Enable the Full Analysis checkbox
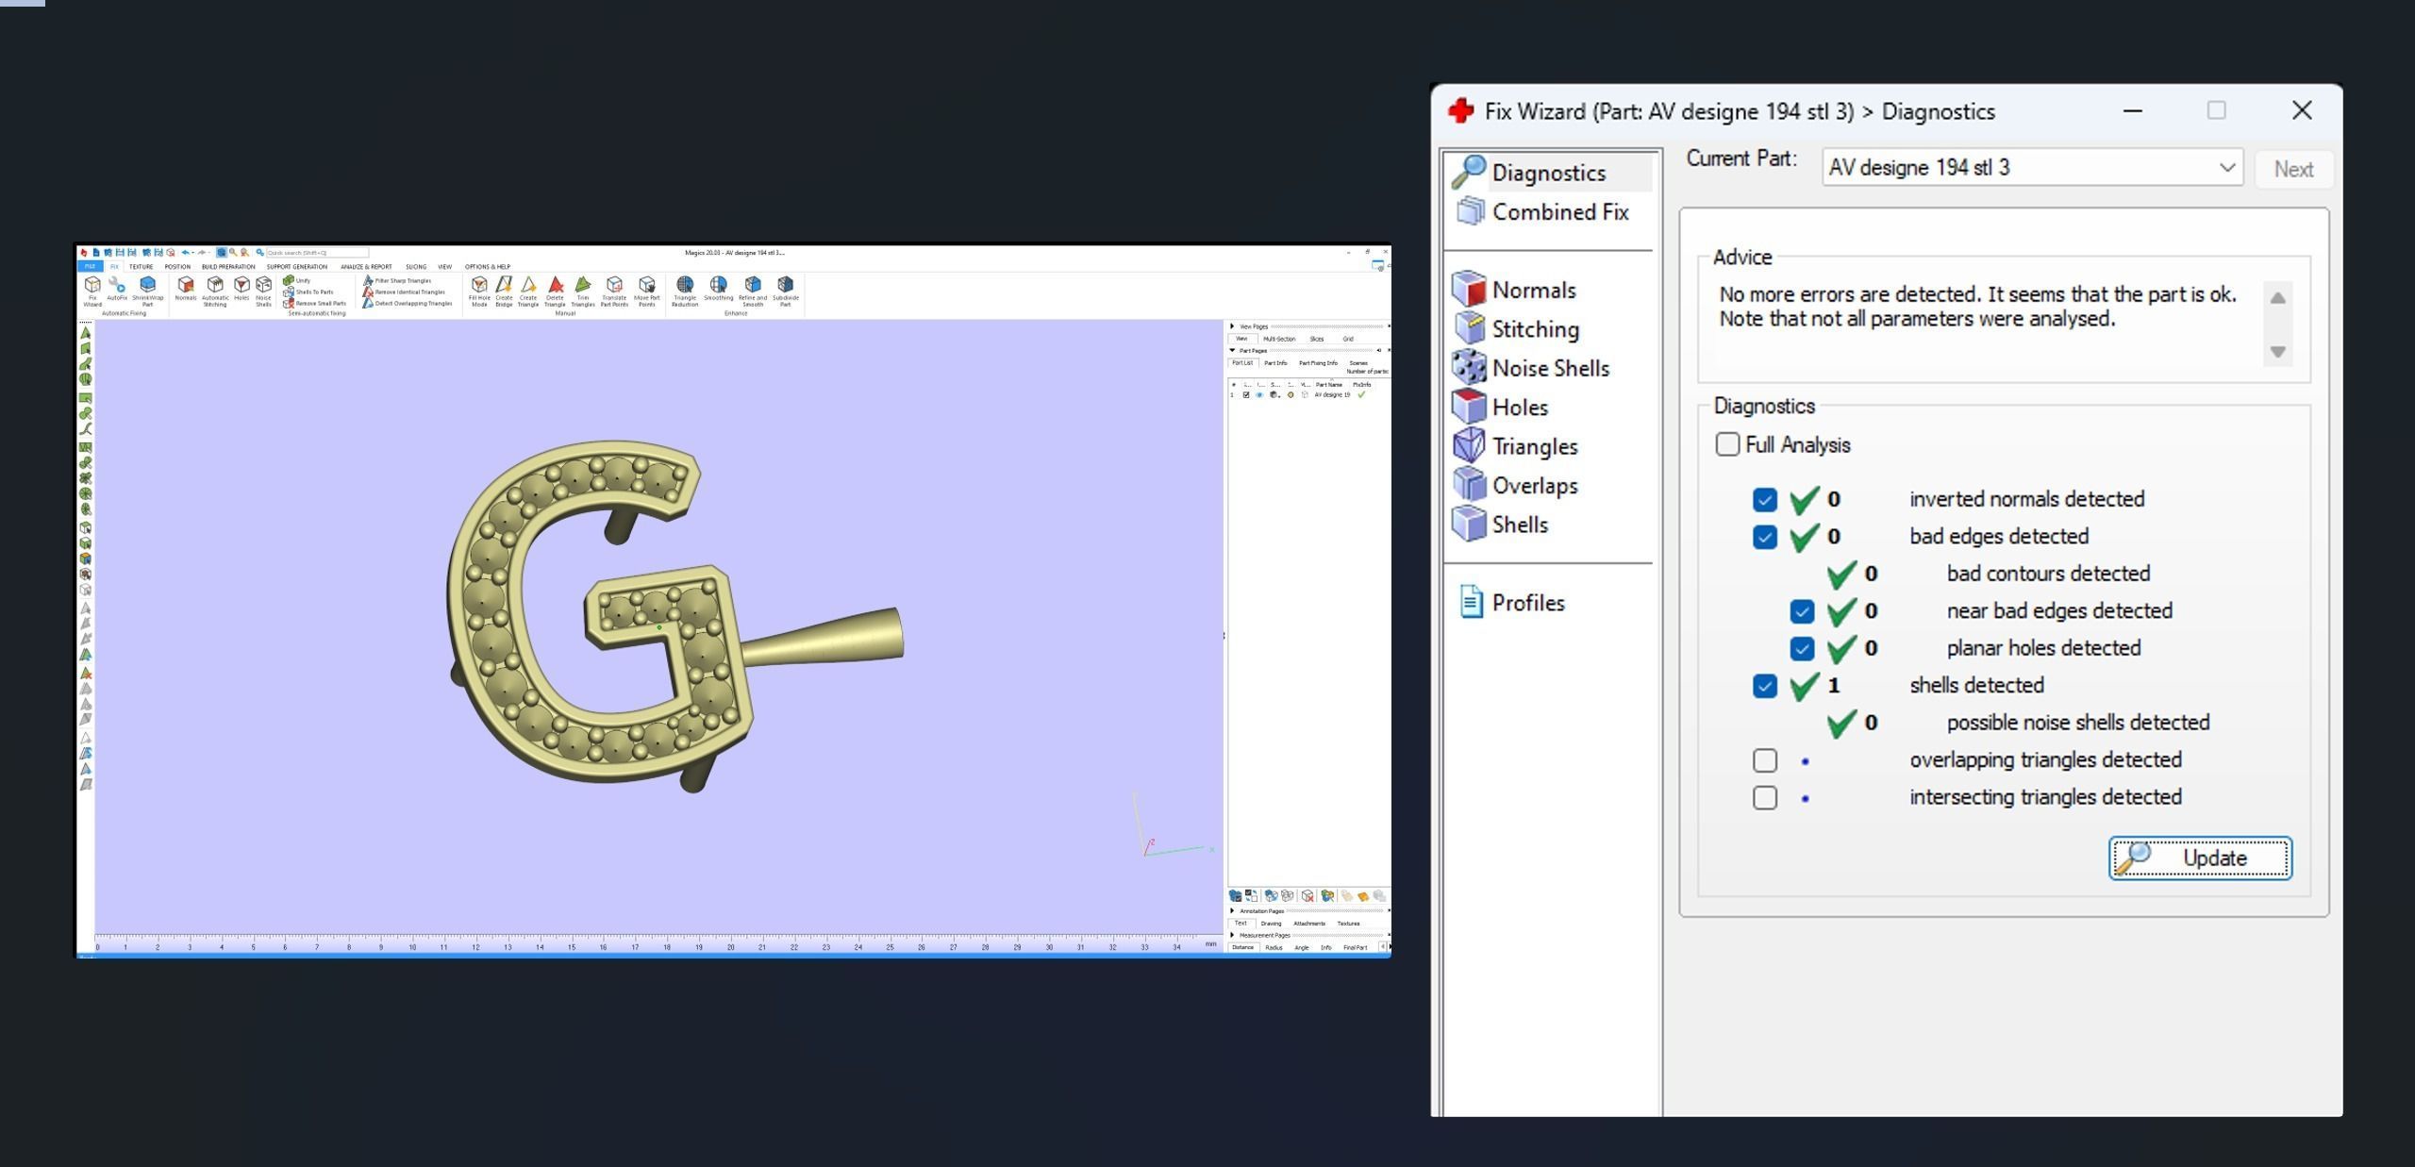This screenshot has height=1167, width=2415. click(1727, 444)
